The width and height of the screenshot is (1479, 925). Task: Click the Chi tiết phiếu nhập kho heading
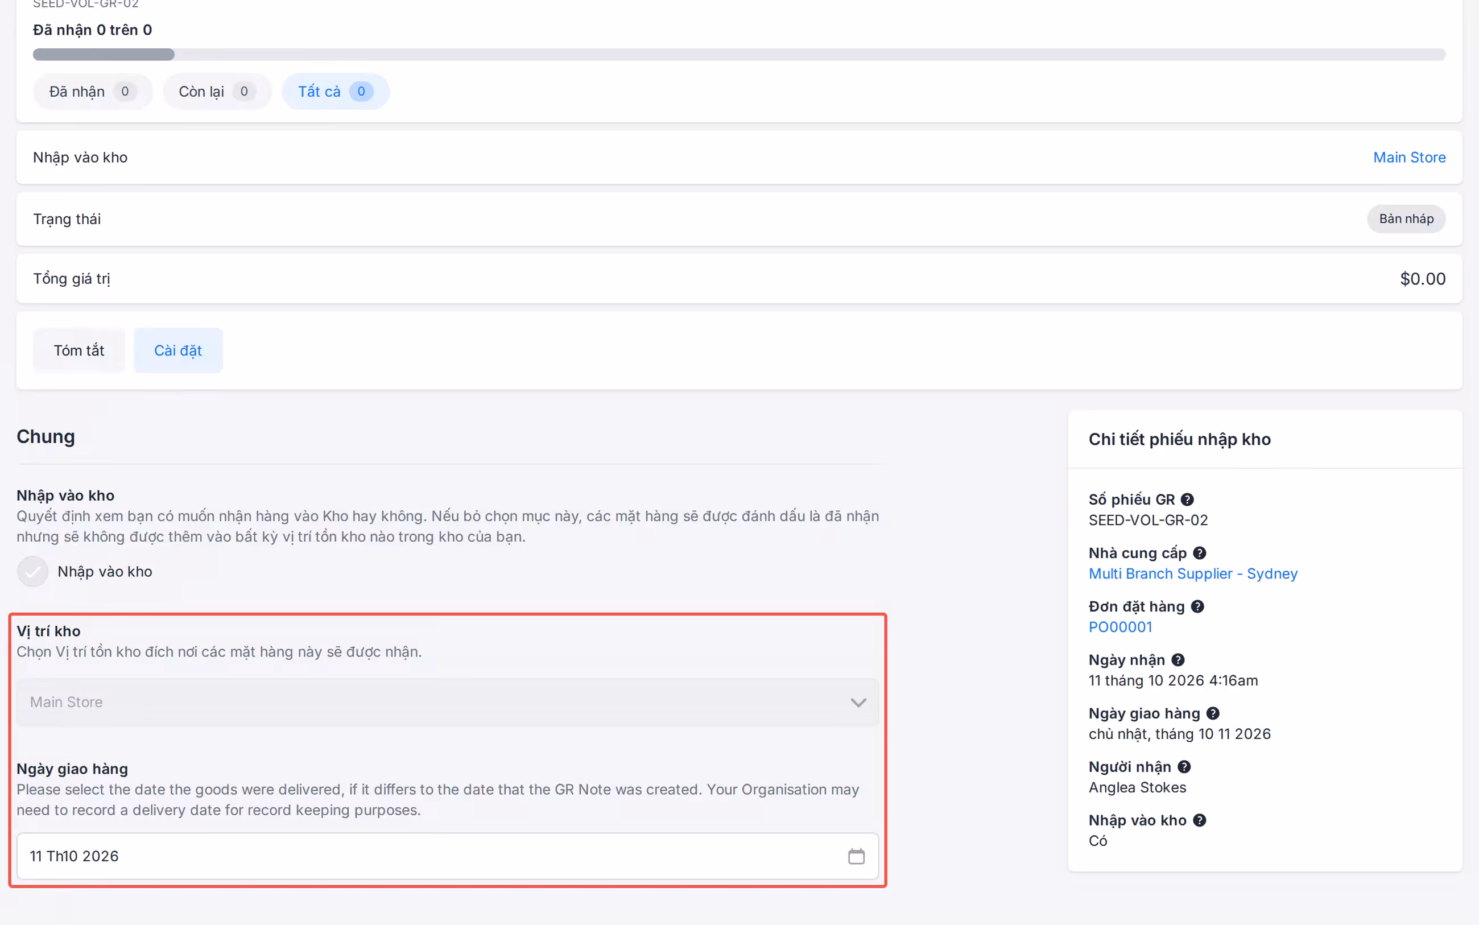pos(1179,439)
